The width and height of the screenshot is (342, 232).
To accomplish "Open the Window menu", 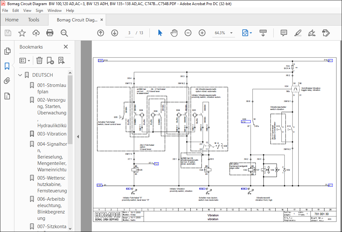I will pos(55,11).
